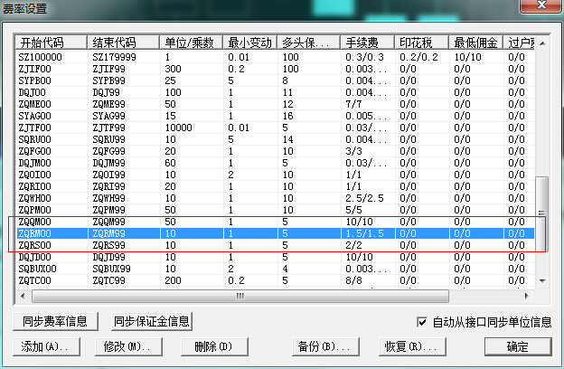Click the vertical scrollbar up arrow
This screenshot has width=564, height=369.
pos(542,43)
